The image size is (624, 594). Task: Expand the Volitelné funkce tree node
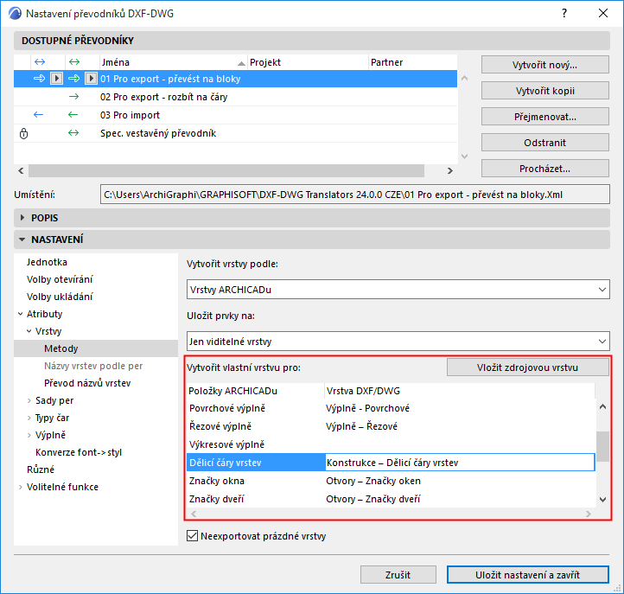tap(20, 487)
